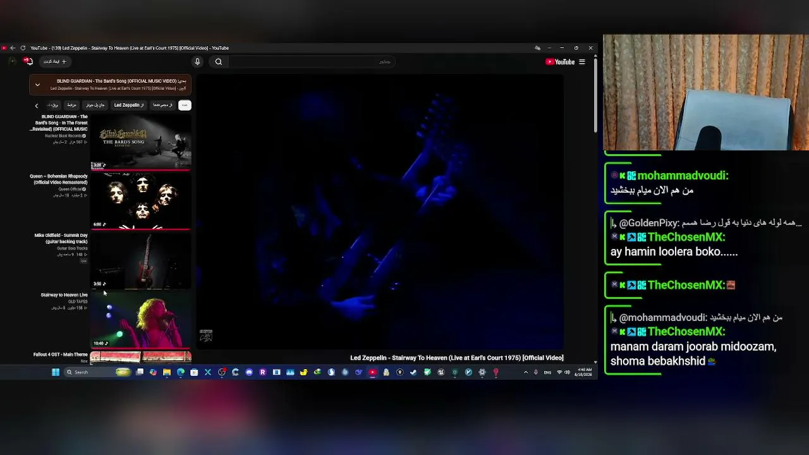Open taskbar volume control
The image size is (809, 455).
point(567,372)
